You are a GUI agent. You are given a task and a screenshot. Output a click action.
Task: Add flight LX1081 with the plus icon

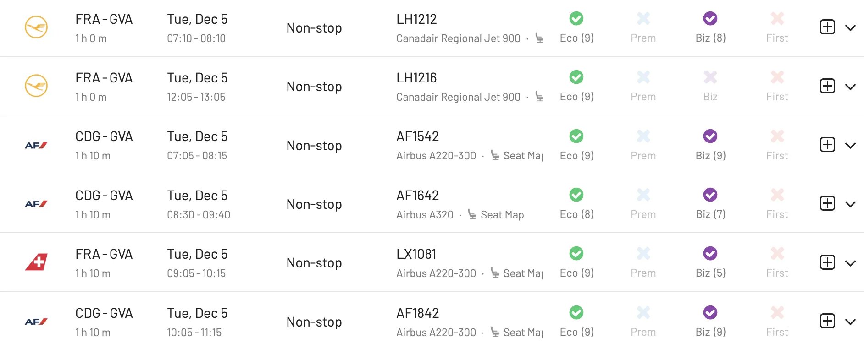pyautogui.click(x=827, y=262)
